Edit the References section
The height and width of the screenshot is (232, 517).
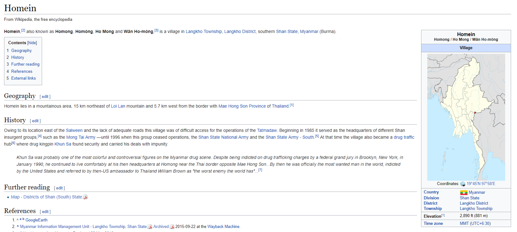coord(45,212)
